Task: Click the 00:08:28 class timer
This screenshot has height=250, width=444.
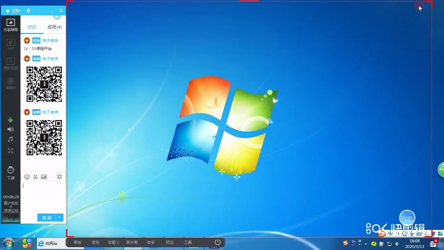Action: click(11, 197)
